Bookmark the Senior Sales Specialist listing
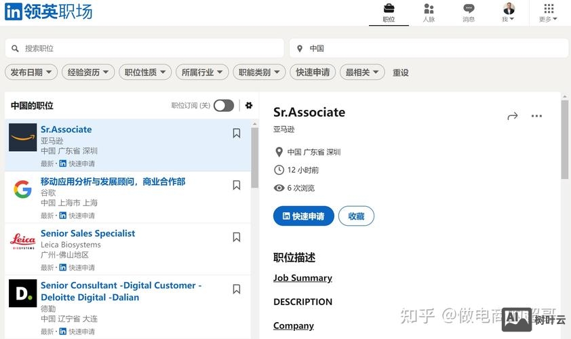This screenshot has height=339, width=571. click(237, 237)
